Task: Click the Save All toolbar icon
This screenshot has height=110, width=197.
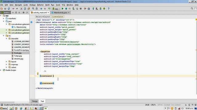Action: pyautogui.click(x=5, y=9)
